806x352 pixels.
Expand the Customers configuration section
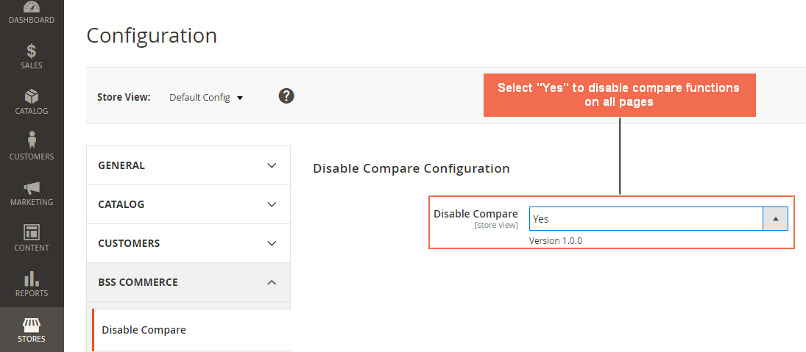188,243
